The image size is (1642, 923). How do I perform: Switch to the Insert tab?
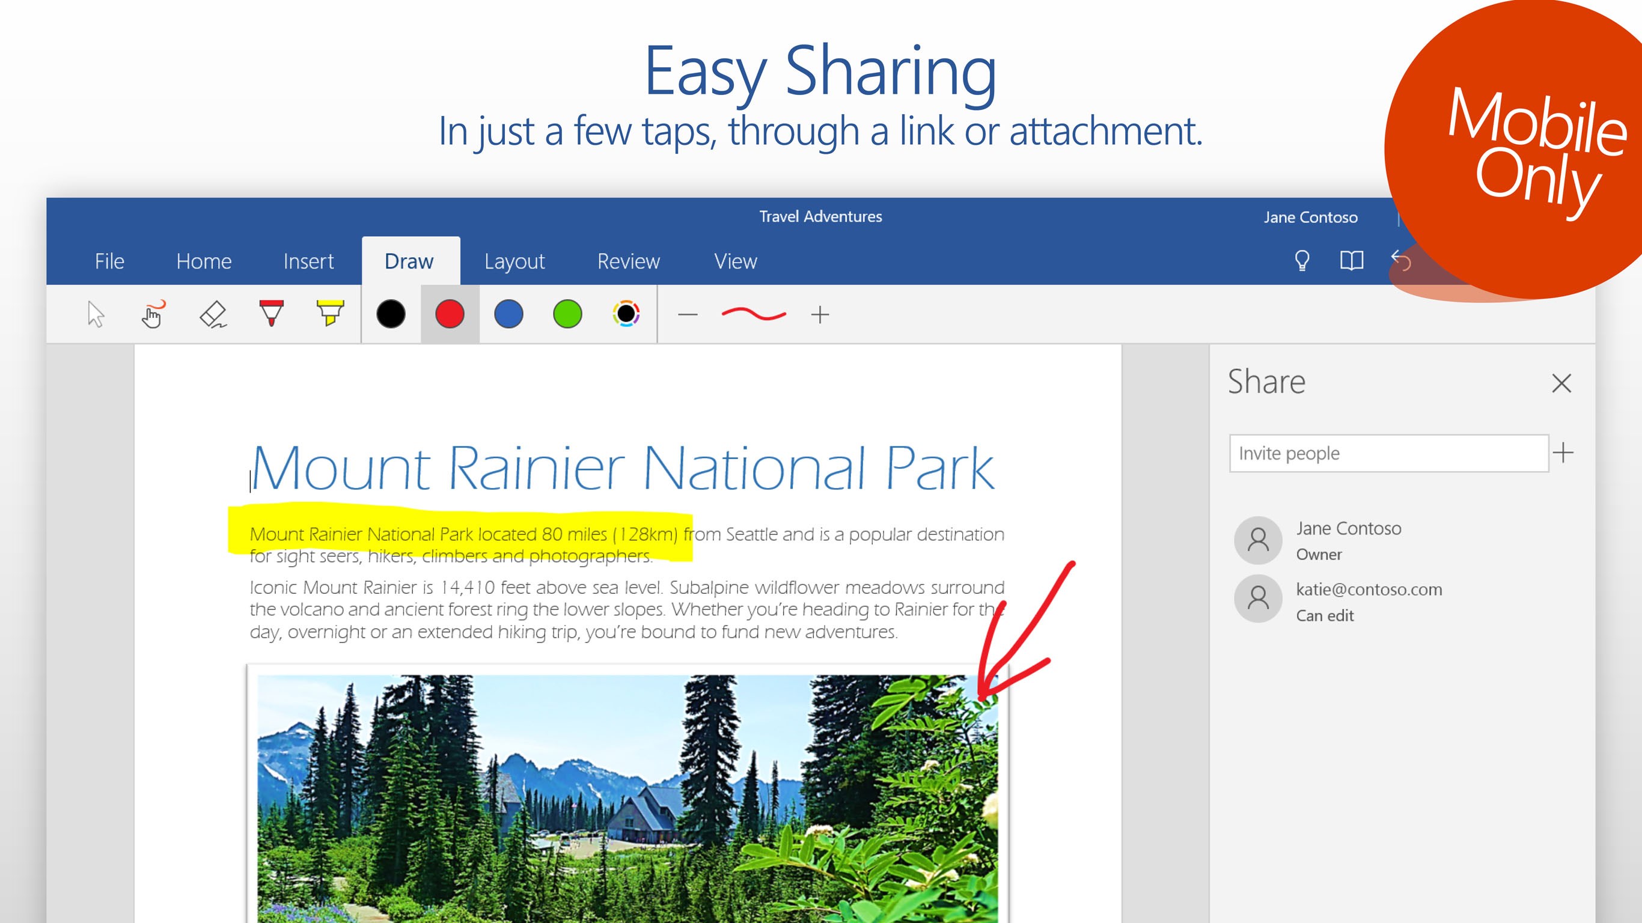pos(308,261)
